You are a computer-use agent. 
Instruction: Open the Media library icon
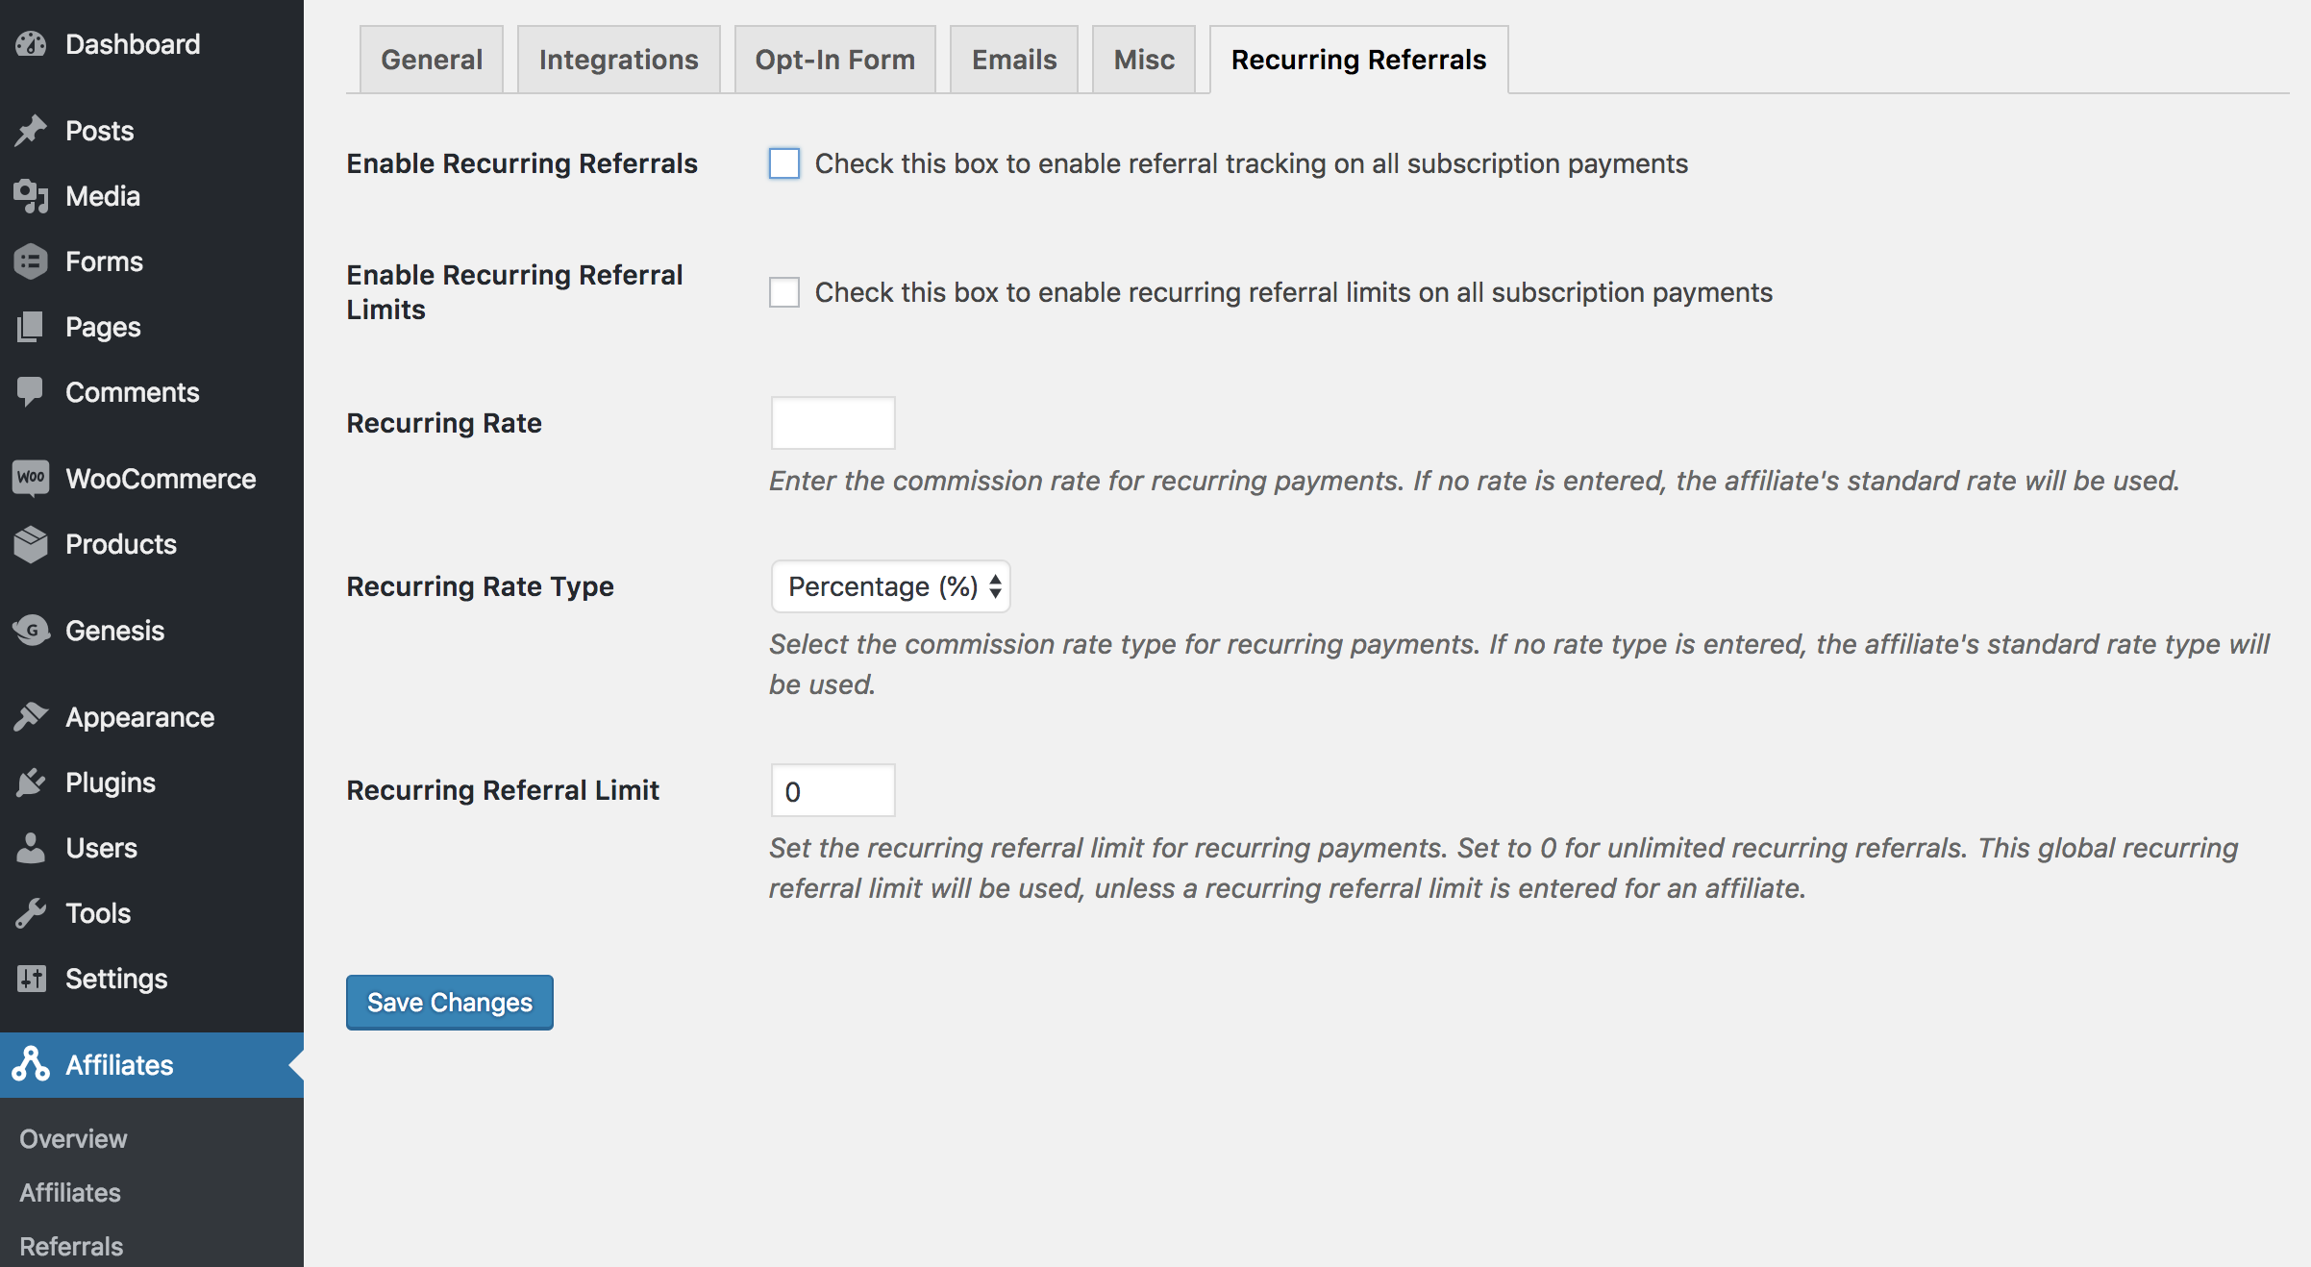coord(31,196)
